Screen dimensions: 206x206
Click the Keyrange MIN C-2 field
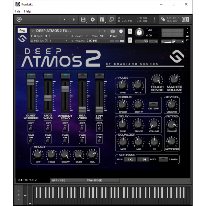(x=130, y=159)
